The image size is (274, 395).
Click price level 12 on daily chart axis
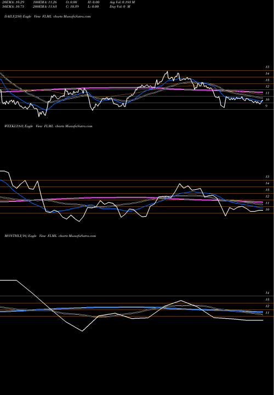click(267, 87)
